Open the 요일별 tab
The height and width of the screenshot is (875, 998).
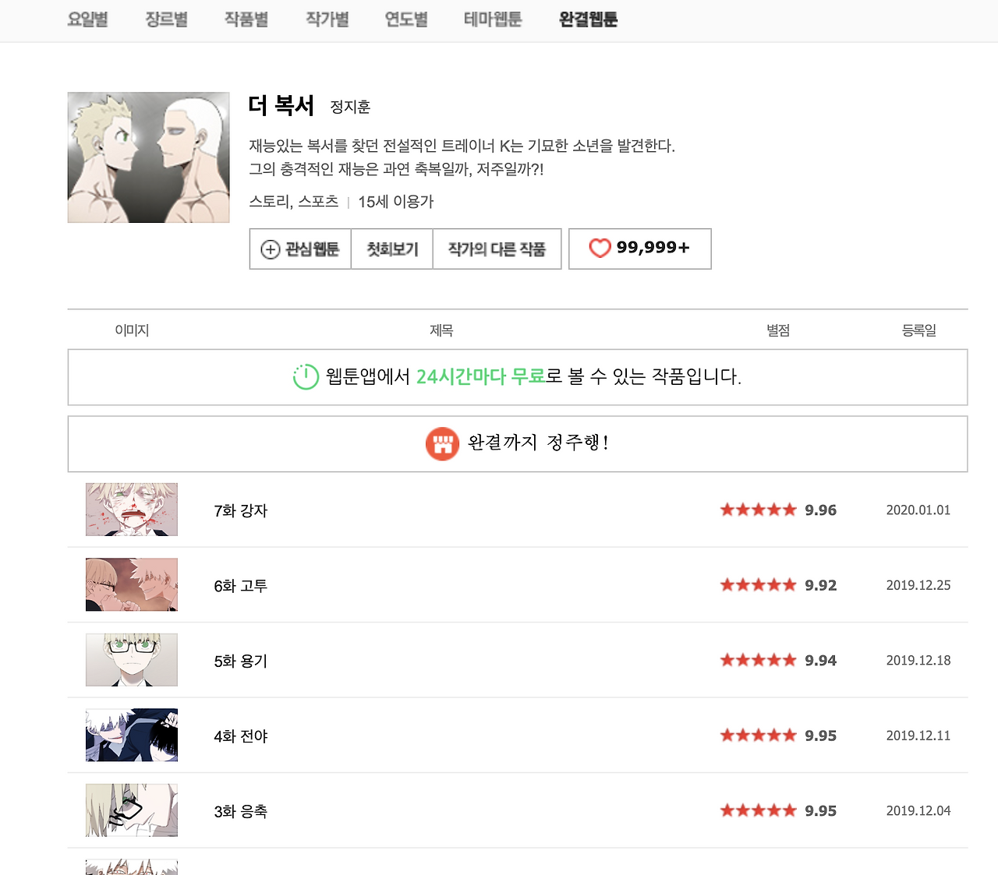[87, 19]
